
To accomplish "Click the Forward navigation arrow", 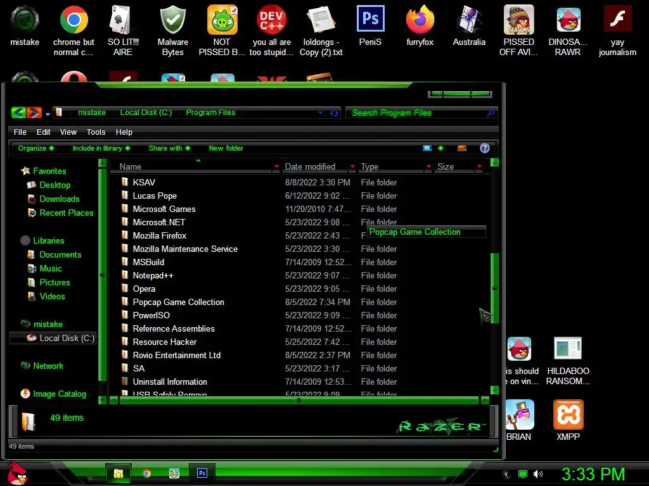I will 34,113.
